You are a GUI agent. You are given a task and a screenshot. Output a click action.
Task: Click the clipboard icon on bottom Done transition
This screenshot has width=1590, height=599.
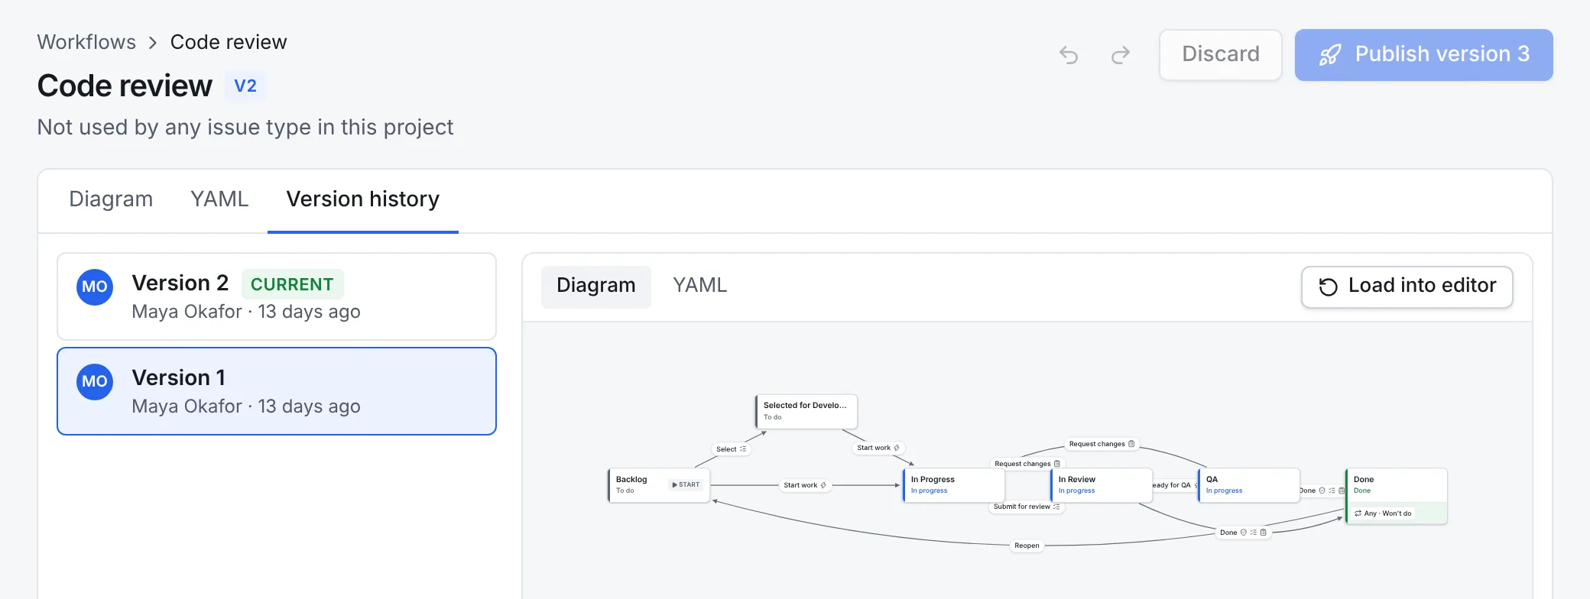(1263, 533)
